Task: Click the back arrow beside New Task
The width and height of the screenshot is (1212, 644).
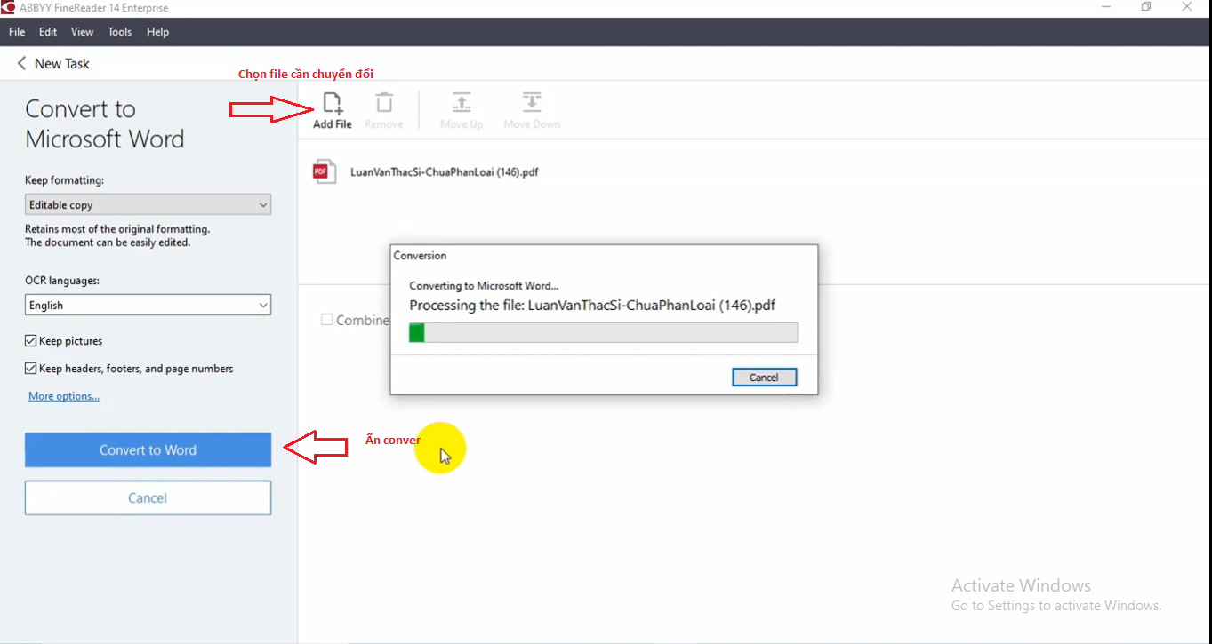Action: (x=22, y=63)
